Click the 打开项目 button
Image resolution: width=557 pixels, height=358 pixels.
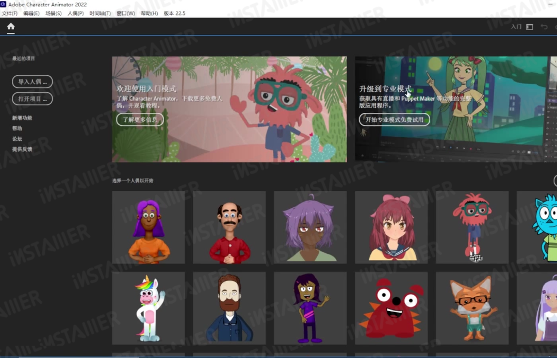tap(32, 99)
